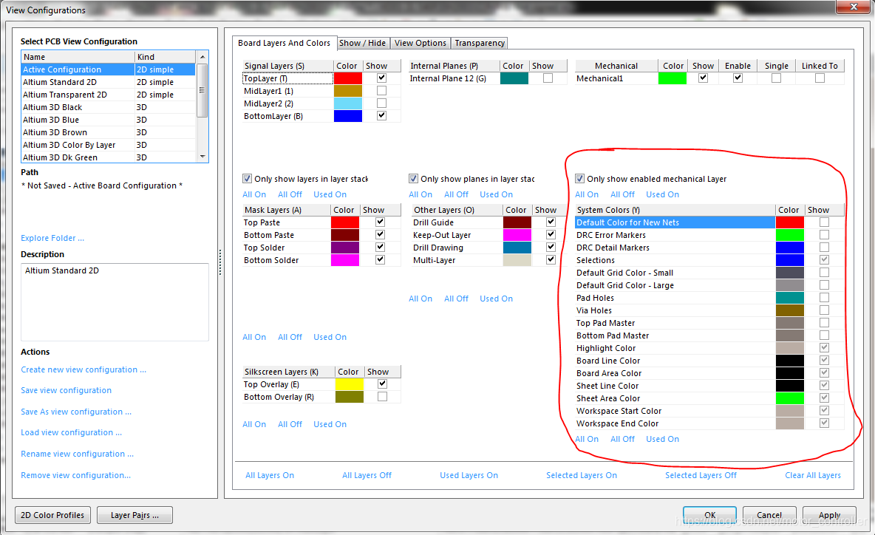The image size is (875, 535).
Task: Switch to the Show / Hide tab
Action: pyautogui.click(x=362, y=43)
